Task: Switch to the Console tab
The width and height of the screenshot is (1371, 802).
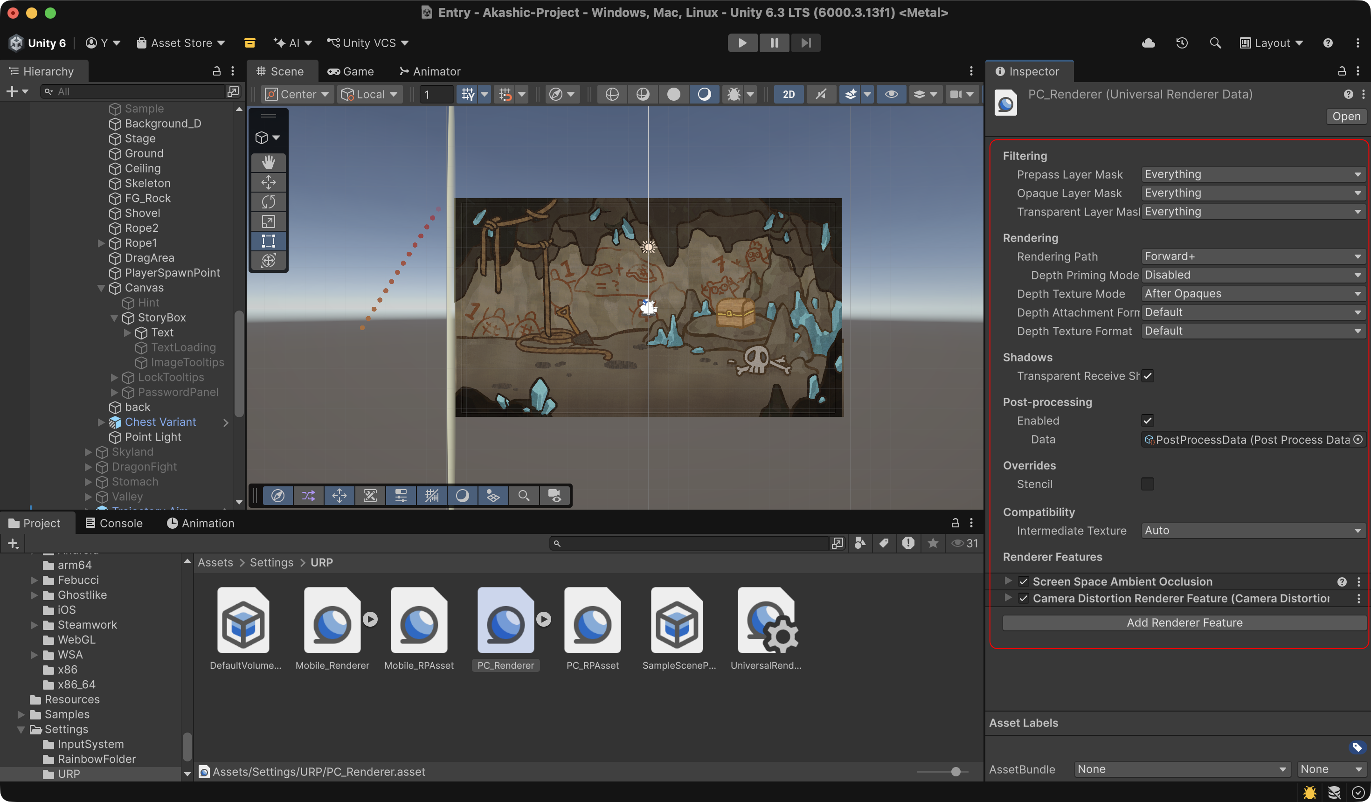Action: pos(114,523)
